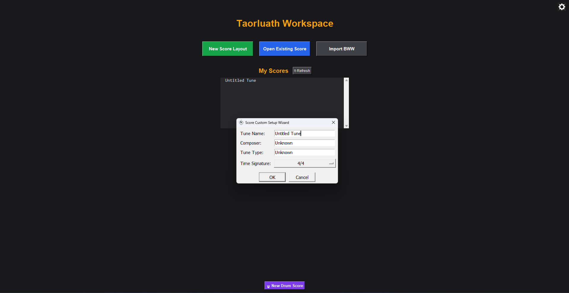Screen dimensions: 569x293
Task: Click the scores list scrollbar down arrow
Action: pos(346,126)
